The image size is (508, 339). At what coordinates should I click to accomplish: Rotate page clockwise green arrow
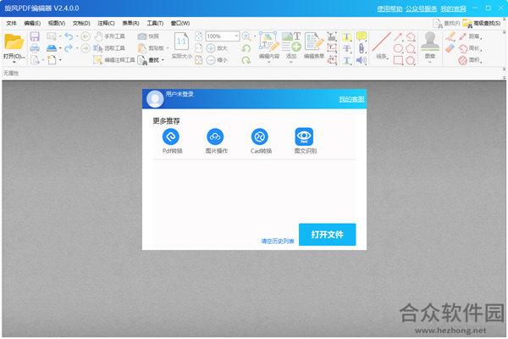coord(246,60)
